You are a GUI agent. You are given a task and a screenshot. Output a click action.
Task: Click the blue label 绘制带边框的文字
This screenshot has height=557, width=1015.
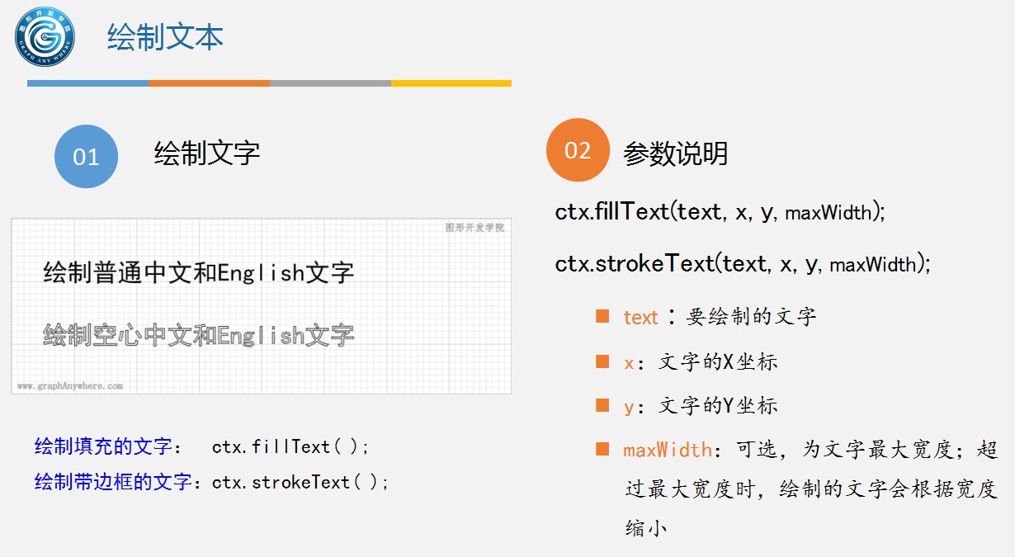pyautogui.click(x=113, y=482)
